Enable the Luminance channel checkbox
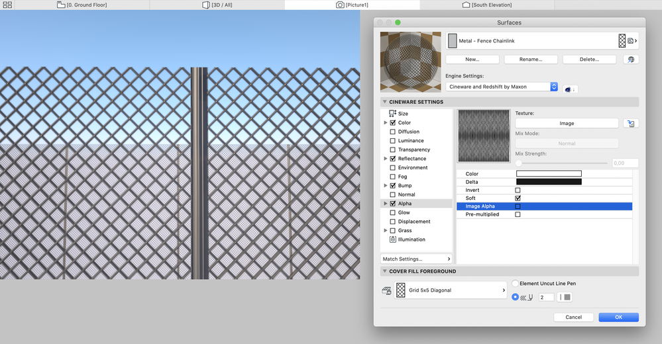The image size is (662, 344). tap(393, 141)
